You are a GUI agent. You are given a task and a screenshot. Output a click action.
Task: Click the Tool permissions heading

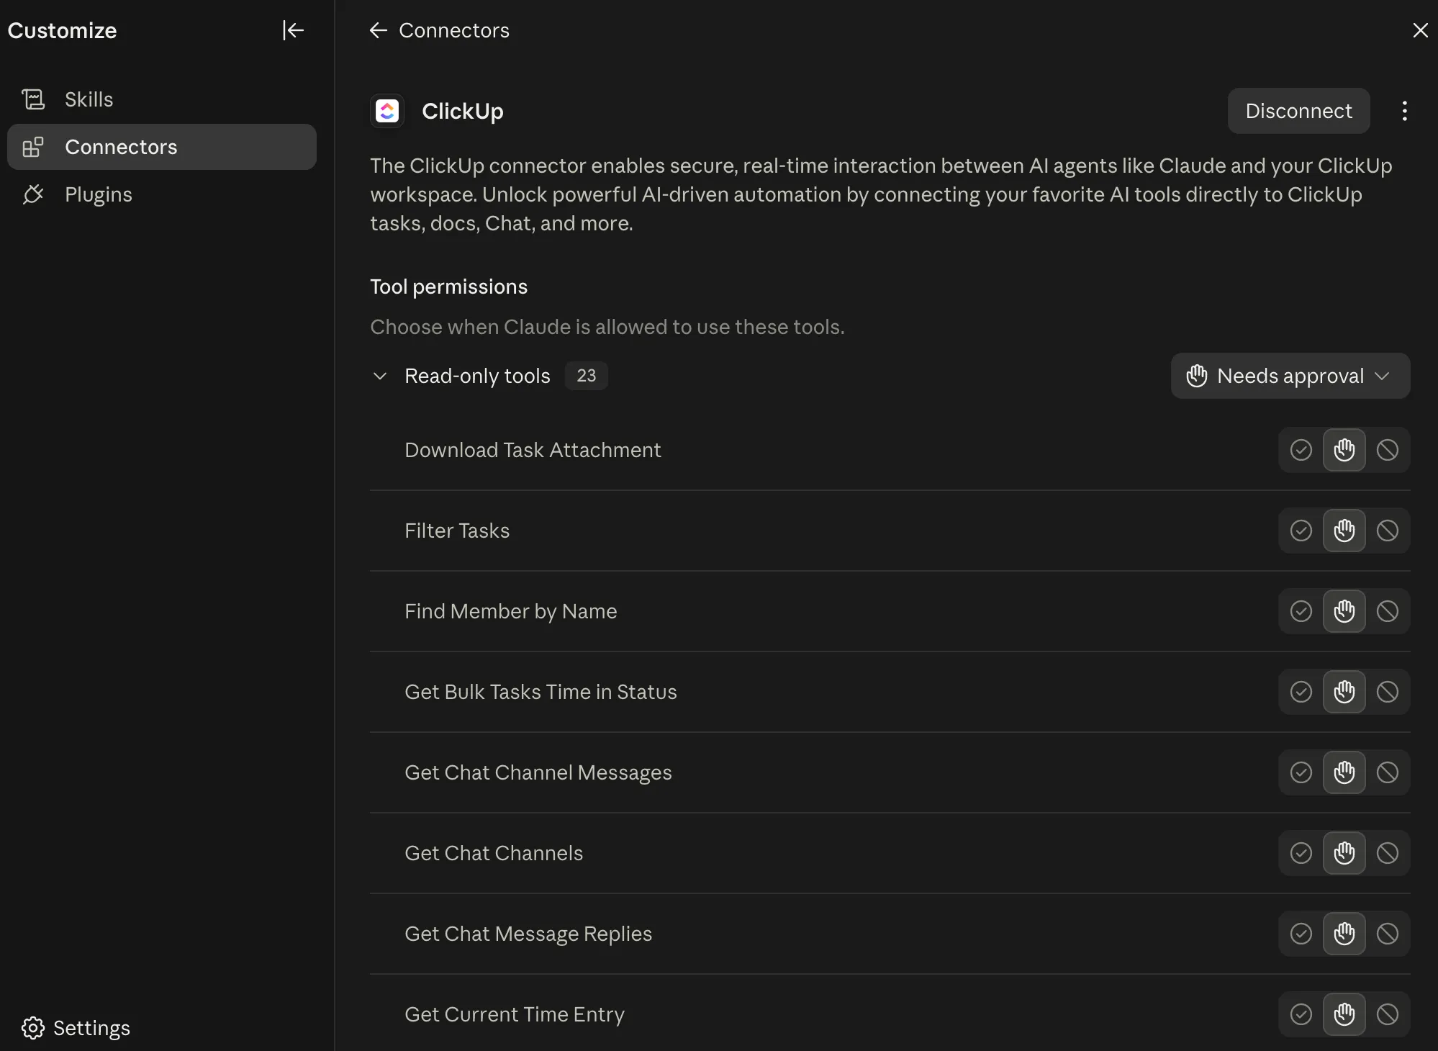pos(448,287)
